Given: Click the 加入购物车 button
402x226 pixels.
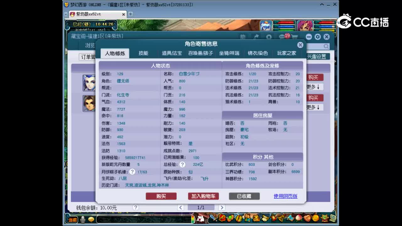Looking at the screenshot, I should [203, 196].
